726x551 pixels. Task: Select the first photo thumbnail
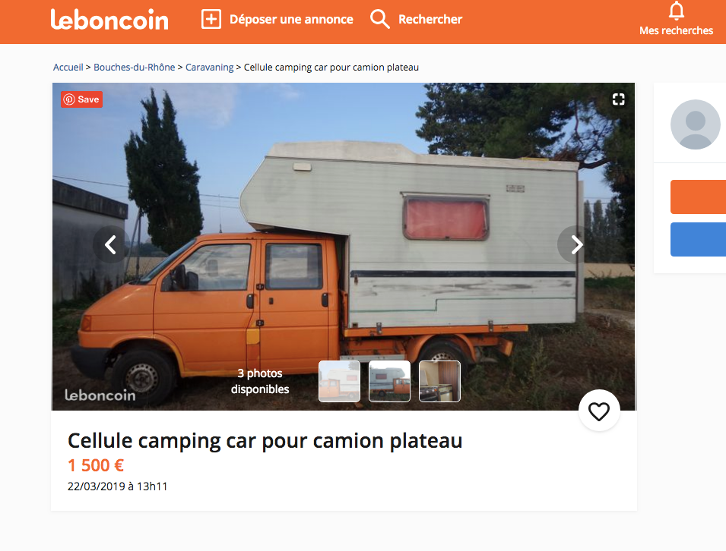pyautogui.click(x=339, y=381)
